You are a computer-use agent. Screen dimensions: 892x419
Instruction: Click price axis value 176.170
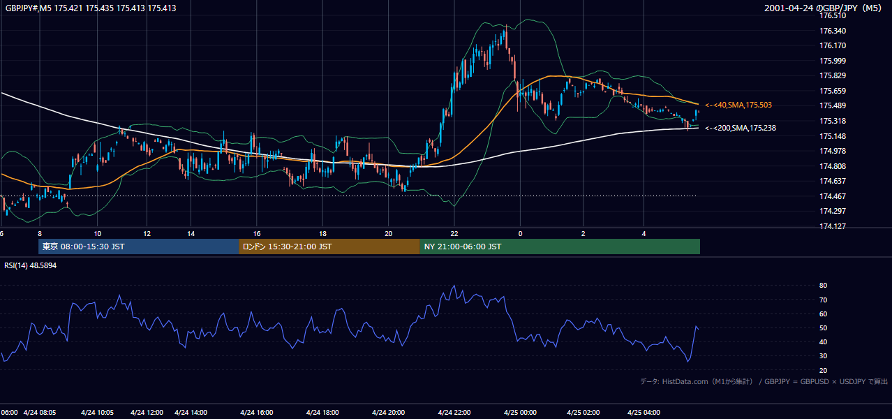[x=833, y=46]
